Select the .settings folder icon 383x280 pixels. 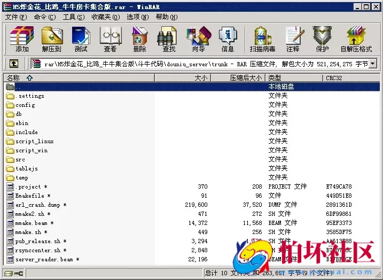pos(10,96)
